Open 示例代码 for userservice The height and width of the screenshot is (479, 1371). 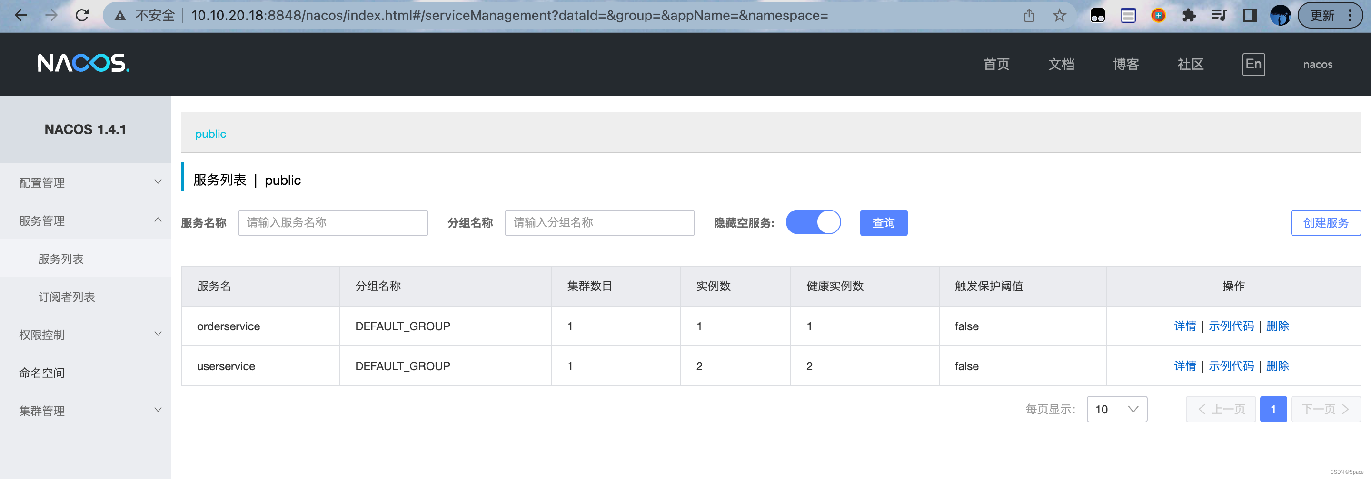pyautogui.click(x=1231, y=366)
